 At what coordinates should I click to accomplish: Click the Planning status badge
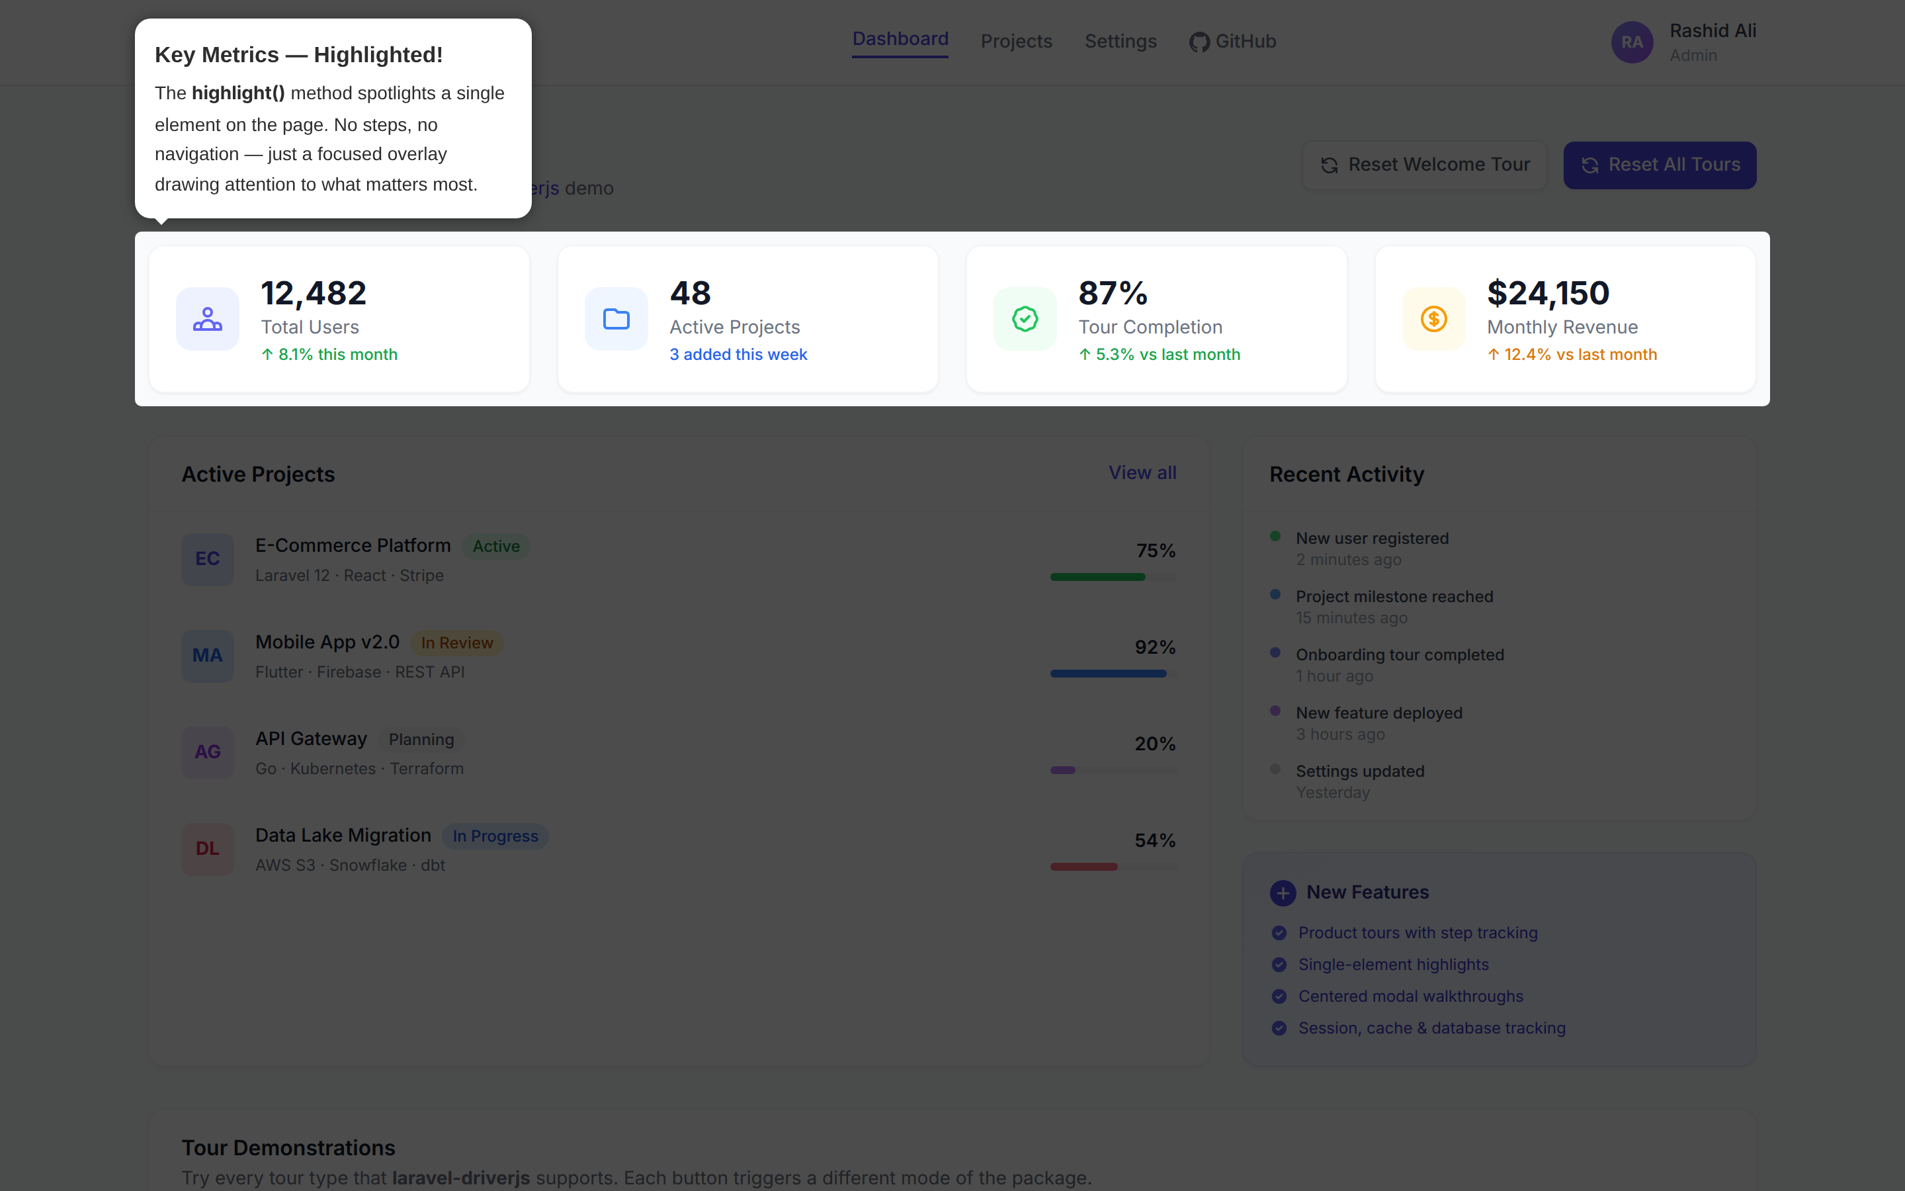coord(421,740)
